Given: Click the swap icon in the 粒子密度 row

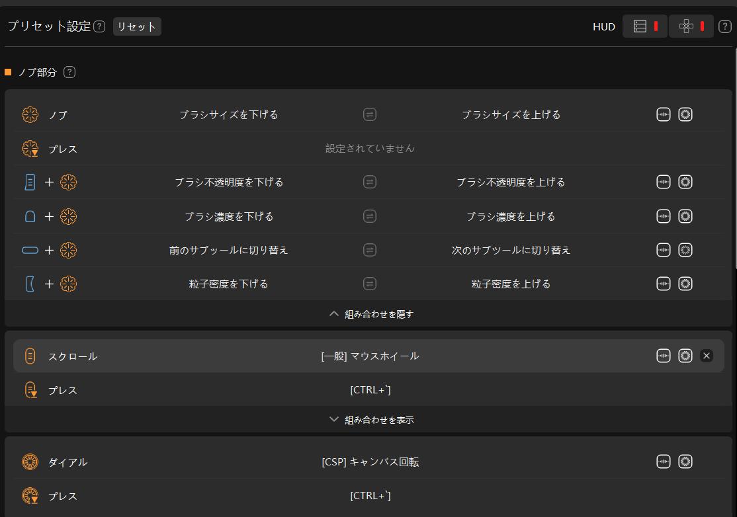Looking at the screenshot, I should click(x=370, y=284).
